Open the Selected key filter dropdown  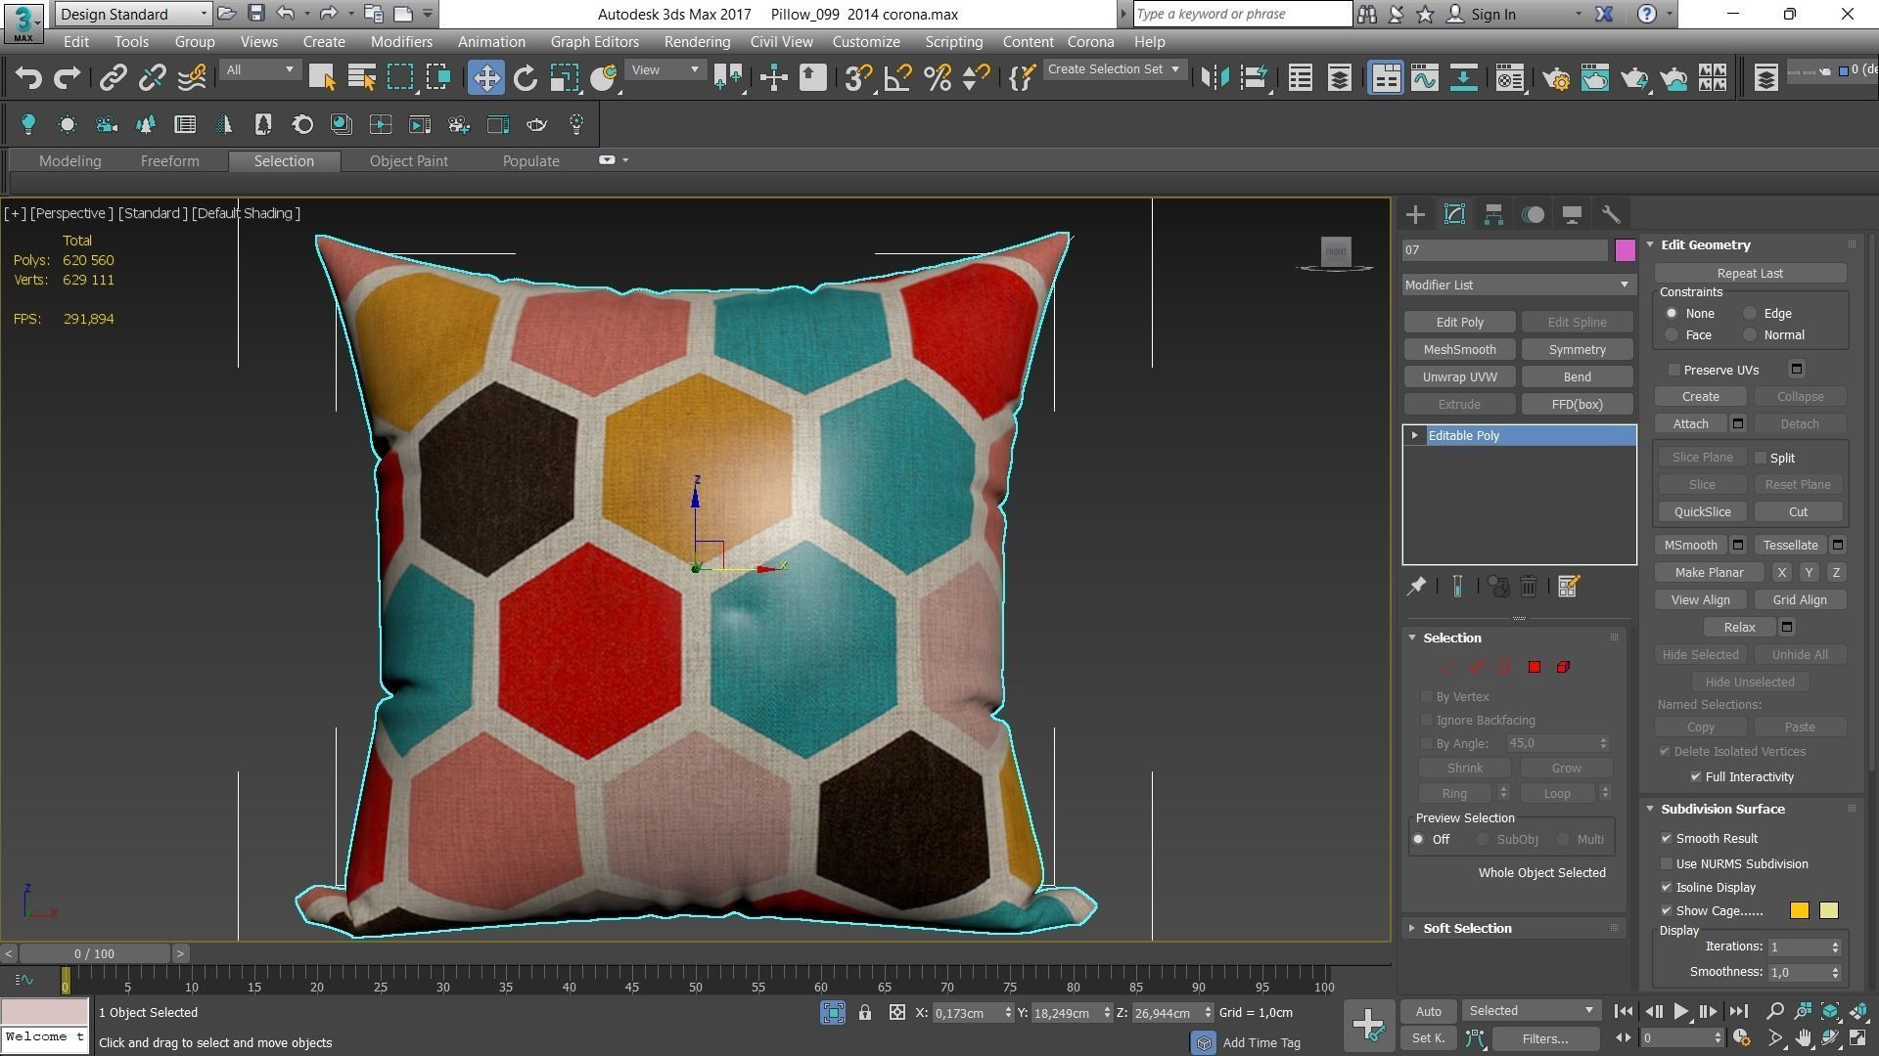1531,1011
